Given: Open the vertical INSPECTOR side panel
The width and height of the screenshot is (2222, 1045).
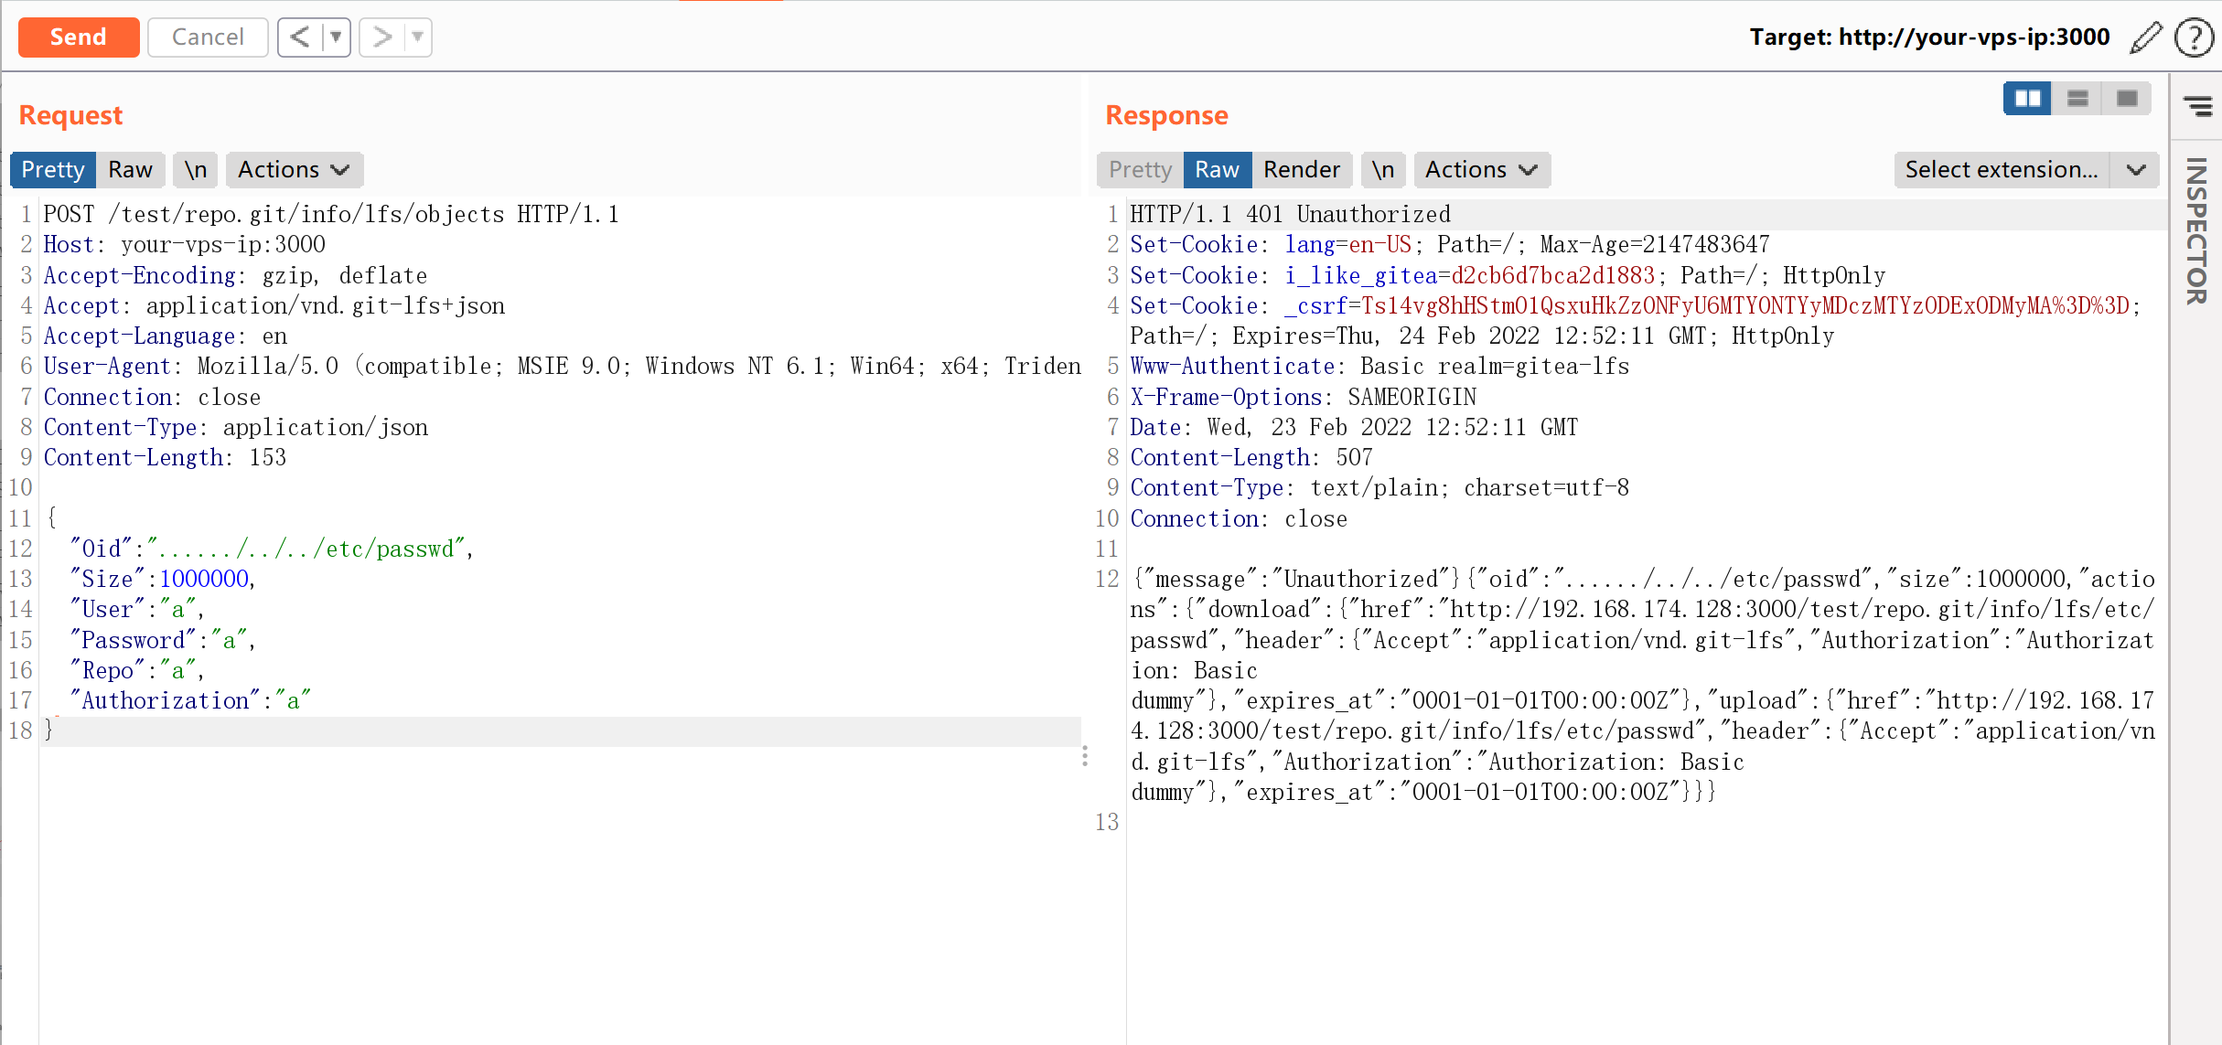Looking at the screenshot, I should click(x=2195, y=231).
